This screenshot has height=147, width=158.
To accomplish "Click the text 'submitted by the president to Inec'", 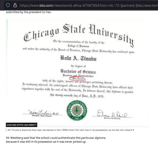I will [29, 12].
